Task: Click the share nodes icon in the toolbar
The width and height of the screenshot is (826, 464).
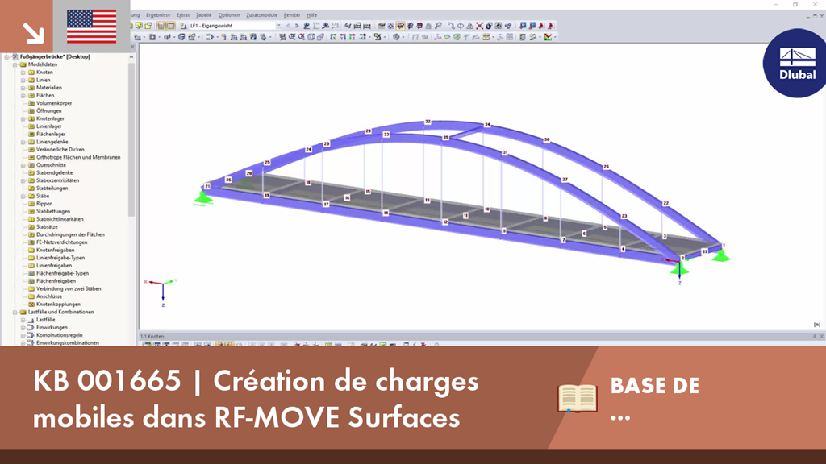Action: tap(508, 26)
